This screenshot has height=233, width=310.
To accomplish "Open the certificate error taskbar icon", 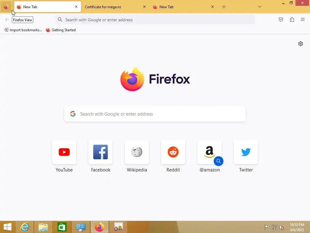I will click(x=118, y=227).
